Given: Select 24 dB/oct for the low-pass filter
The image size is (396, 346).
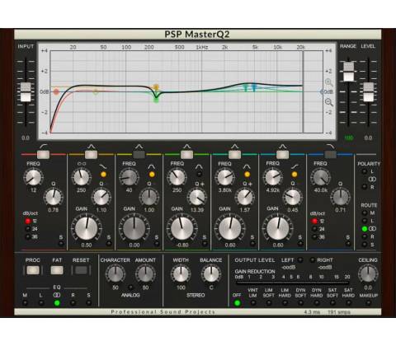Looking at the screenshot, I should pos(314,229).
